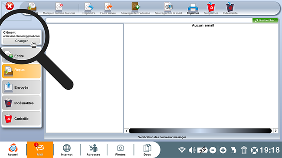
Task: Open Internet from the bottom bar
Action: 66,150
